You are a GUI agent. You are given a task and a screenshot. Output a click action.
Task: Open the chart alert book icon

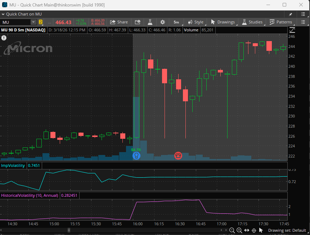click(138, 22)
